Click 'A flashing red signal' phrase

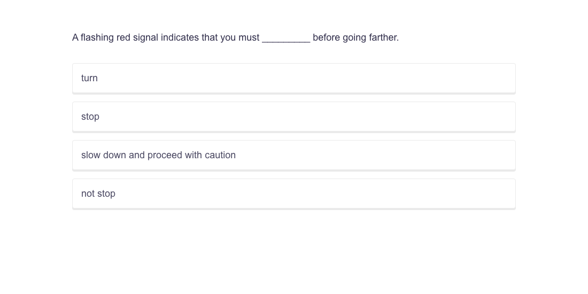115,37
